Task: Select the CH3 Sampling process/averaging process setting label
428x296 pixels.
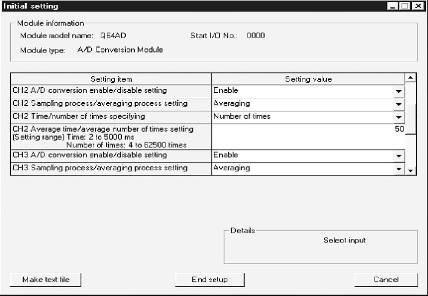Action: click(111, 169)
